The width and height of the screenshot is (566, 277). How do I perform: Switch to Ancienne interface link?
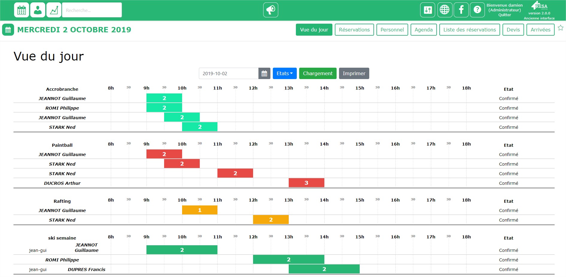(x=539, y=18)
